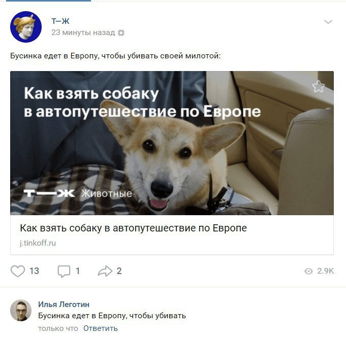Viewport: 346px width, 338px height.
Task: Click the likes count 13
Action: coord(34,271)
